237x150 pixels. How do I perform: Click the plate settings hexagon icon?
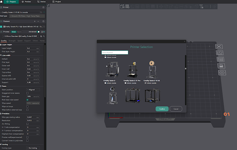point(222,73)
